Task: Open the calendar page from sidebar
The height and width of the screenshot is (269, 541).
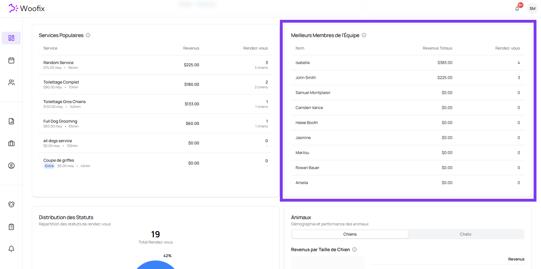Action: (x=11, y=60)
